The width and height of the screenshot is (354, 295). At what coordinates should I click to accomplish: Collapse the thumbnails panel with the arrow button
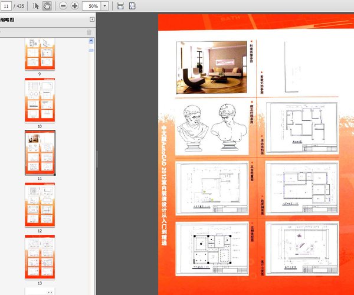[92, 19]
